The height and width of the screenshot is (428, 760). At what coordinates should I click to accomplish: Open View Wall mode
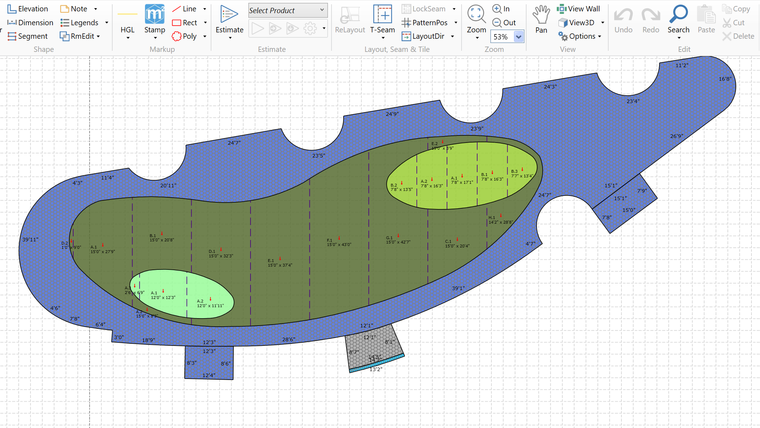[578, 9]
